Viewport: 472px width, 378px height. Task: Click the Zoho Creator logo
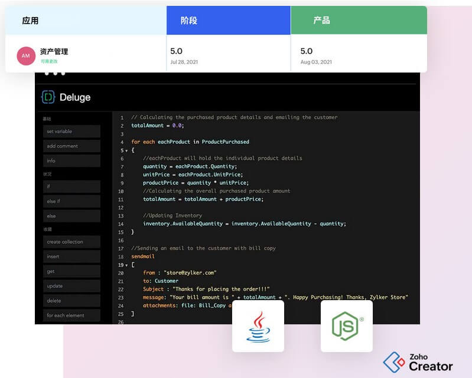(418, 363)
